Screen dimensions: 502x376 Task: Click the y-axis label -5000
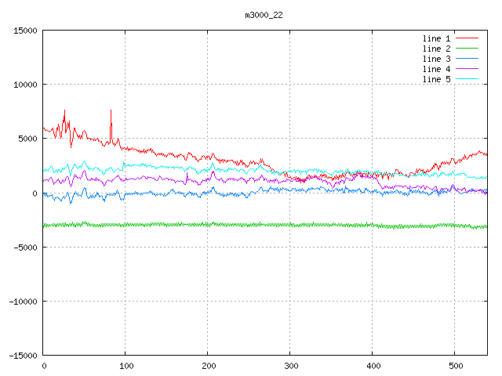click(x=26, y=247)
